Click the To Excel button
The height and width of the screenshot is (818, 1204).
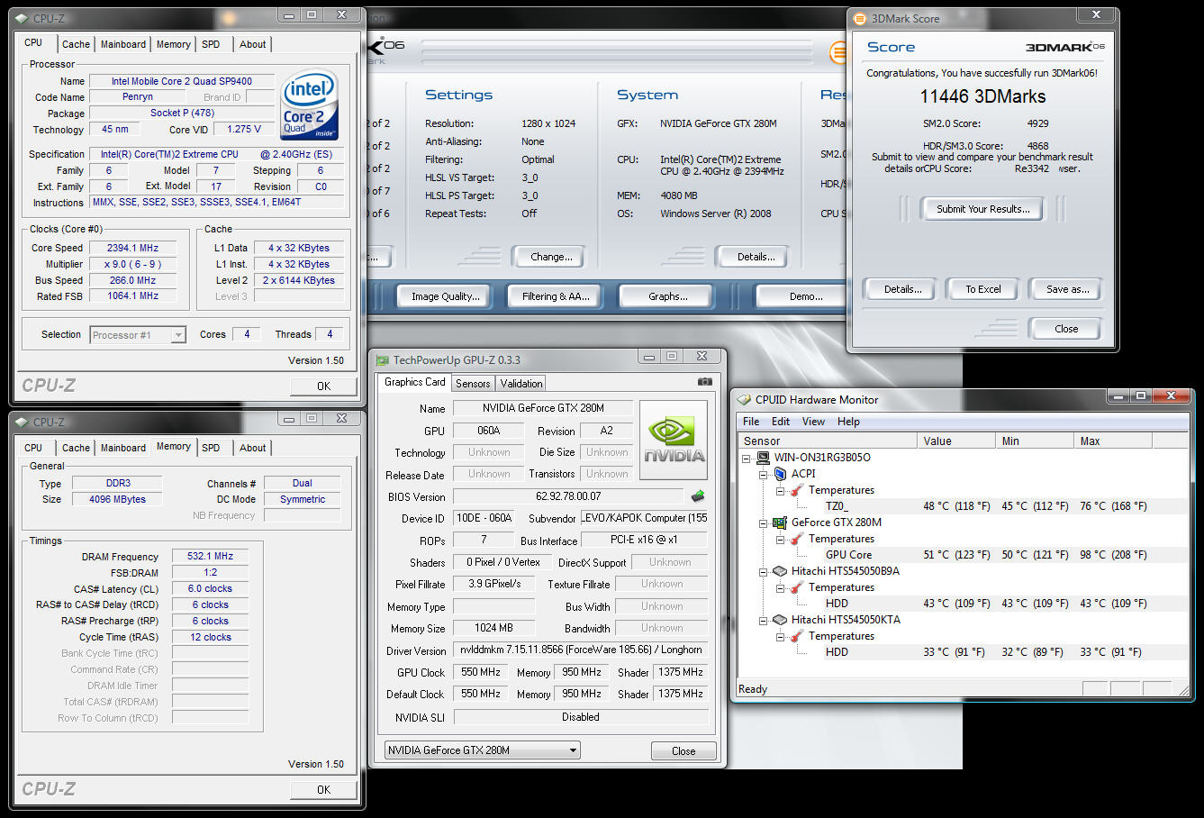tap(982, 289)
